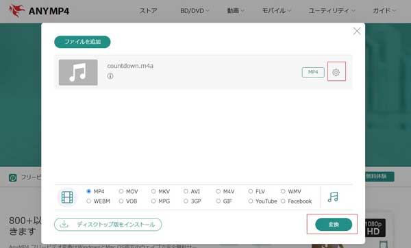Close the converter dialog with the X

(x=357, y=32)
